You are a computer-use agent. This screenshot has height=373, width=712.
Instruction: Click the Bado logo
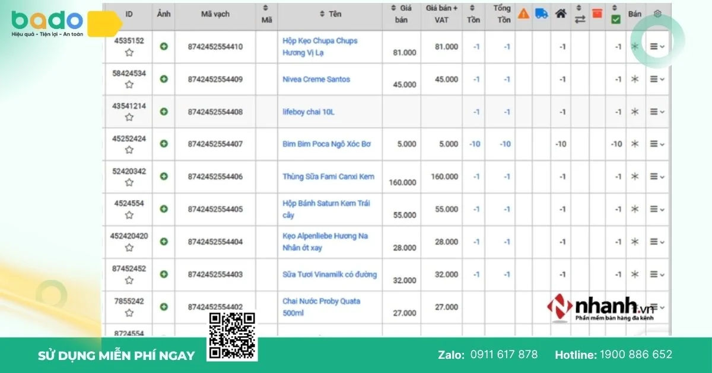(x=47, y=24)
